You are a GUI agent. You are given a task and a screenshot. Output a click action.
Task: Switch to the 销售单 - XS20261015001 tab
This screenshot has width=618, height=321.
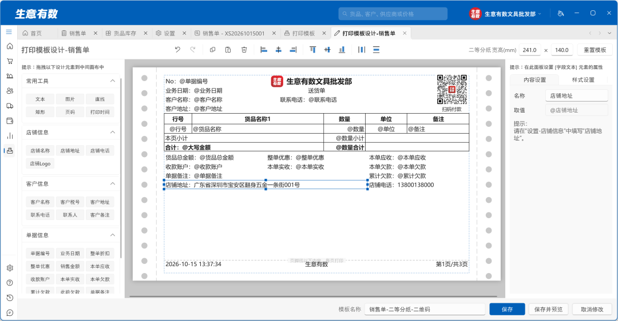pos(230,34)
